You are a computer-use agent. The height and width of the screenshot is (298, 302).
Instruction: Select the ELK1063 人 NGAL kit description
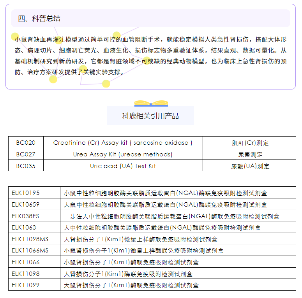click(x=162, y=228)
